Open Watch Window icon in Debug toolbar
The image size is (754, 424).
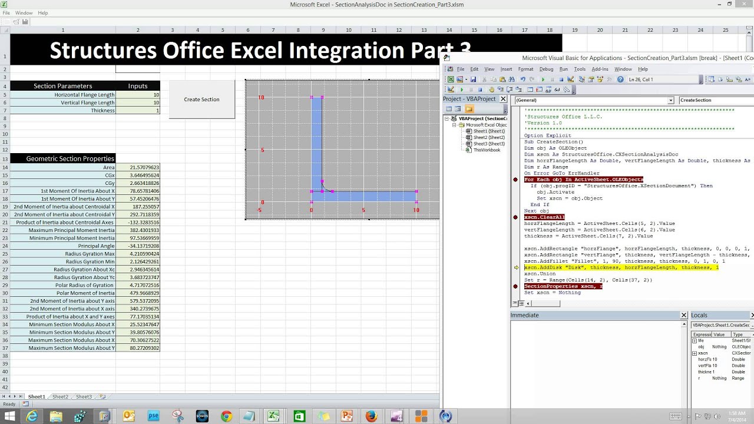tap(548, 90)
